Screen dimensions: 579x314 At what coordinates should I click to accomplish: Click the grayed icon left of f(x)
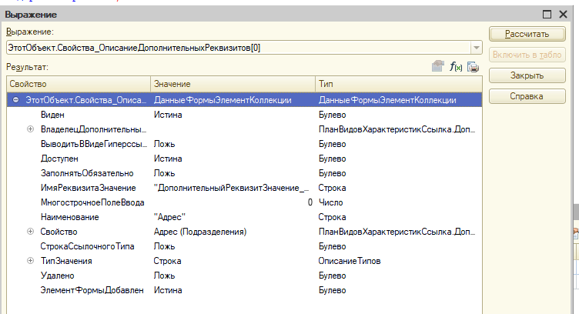pos(438,68)
